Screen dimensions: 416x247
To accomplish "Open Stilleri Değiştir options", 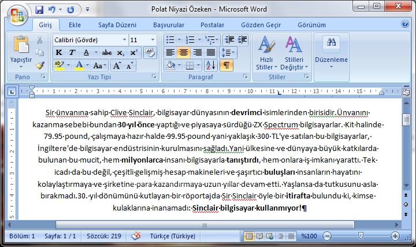I will [x=294, y=53].
